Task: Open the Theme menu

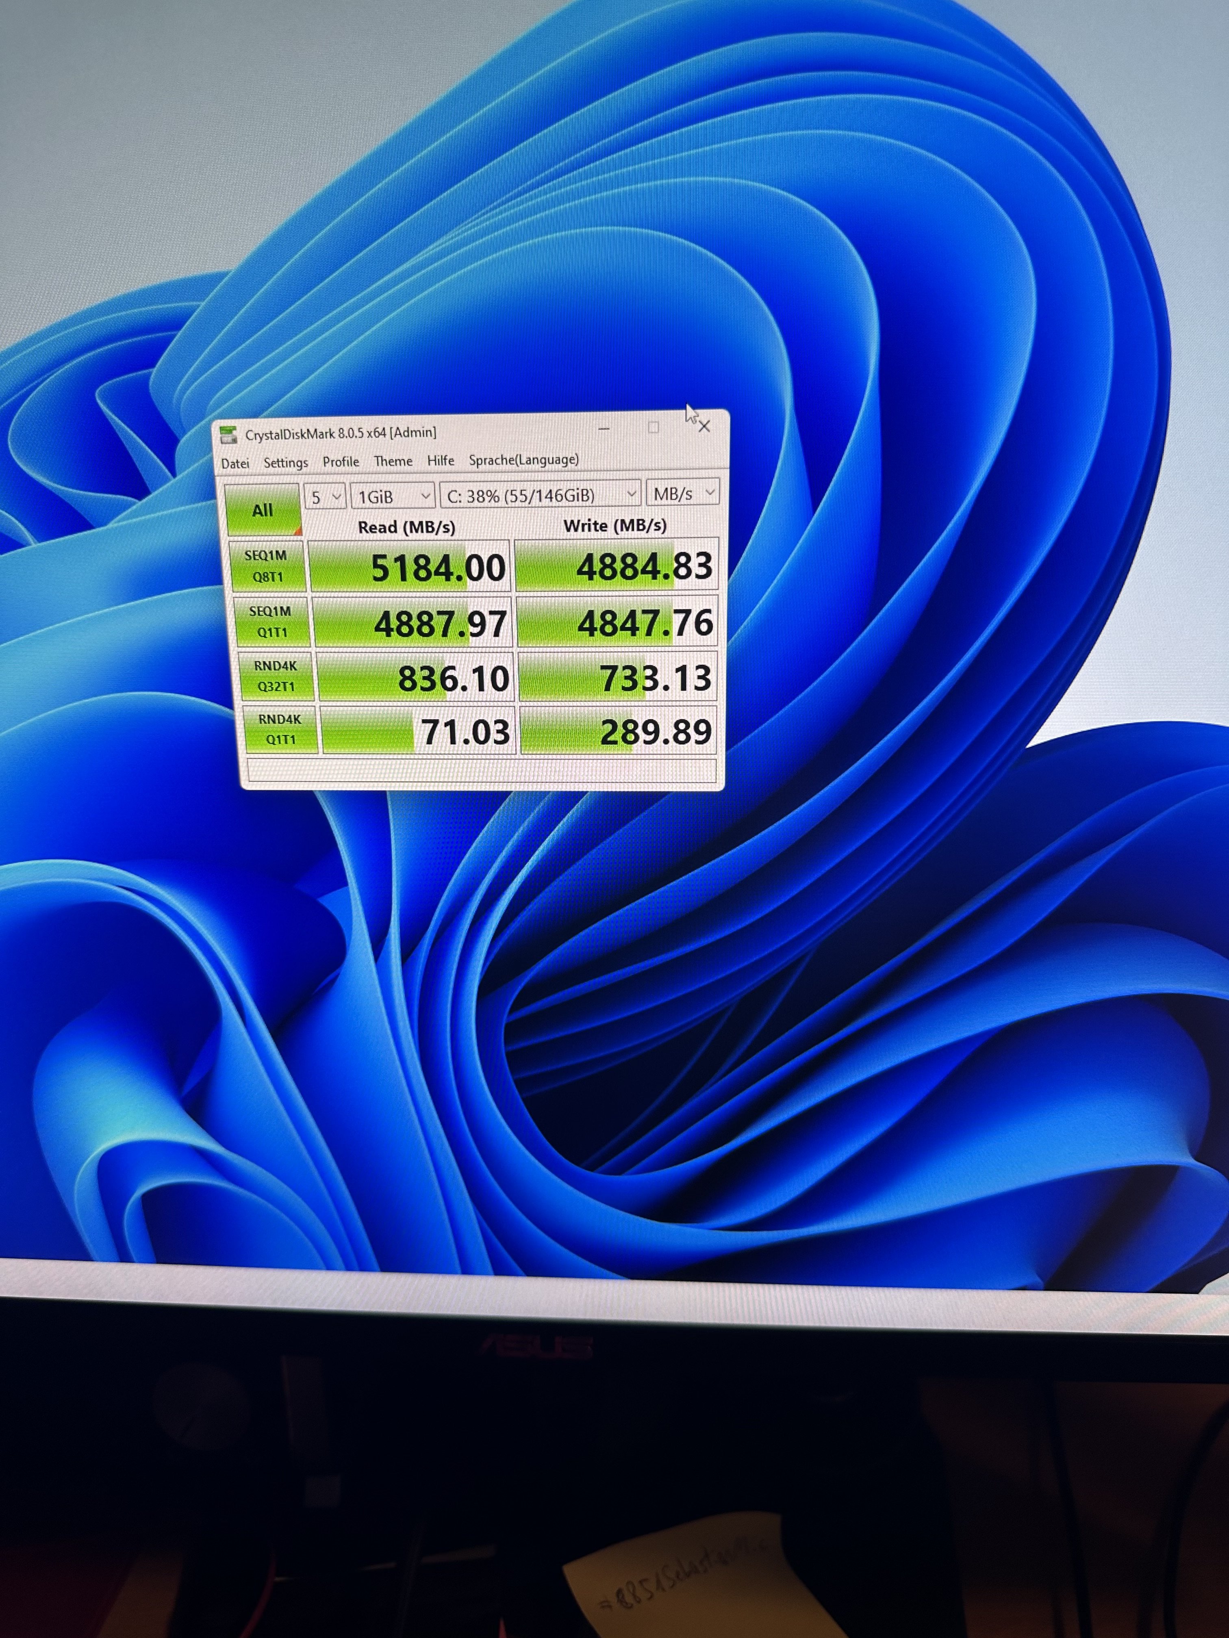Action: pos(393,461)
